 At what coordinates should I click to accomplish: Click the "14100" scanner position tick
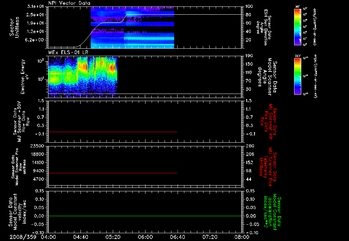coord(37,162)
